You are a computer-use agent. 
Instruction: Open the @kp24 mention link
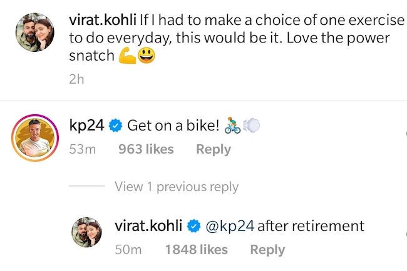click(x=230, y=225)
